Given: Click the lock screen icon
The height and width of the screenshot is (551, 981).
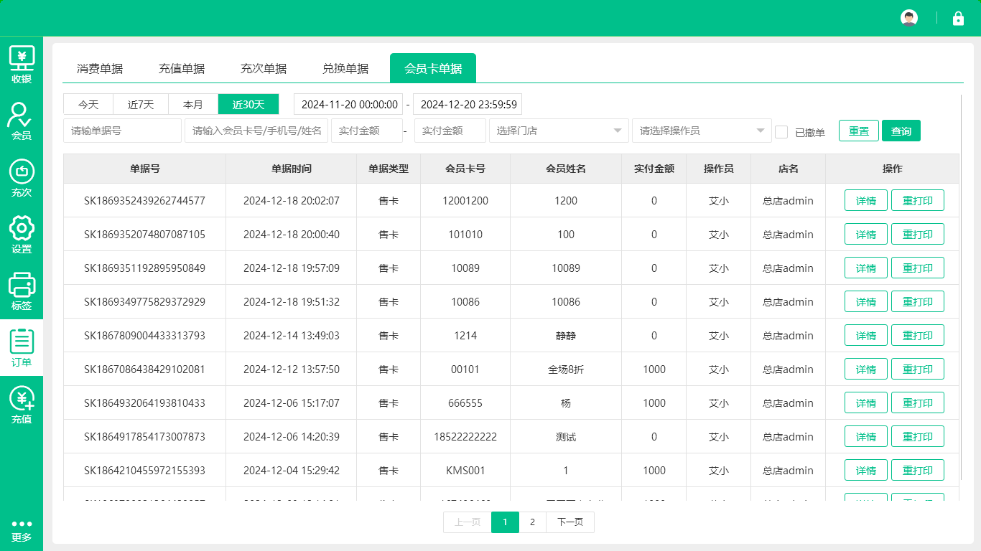Looking at the screenshot, I should (959, 18).
